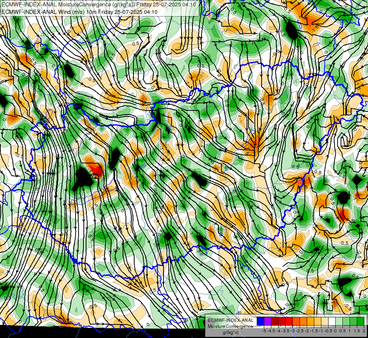Click the -4 value on the legend scale
This screenshot has width=368, height=338.
click(x=278, y=331)
